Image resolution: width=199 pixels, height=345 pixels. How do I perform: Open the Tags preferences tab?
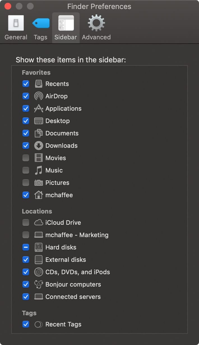tap(41, 28)
